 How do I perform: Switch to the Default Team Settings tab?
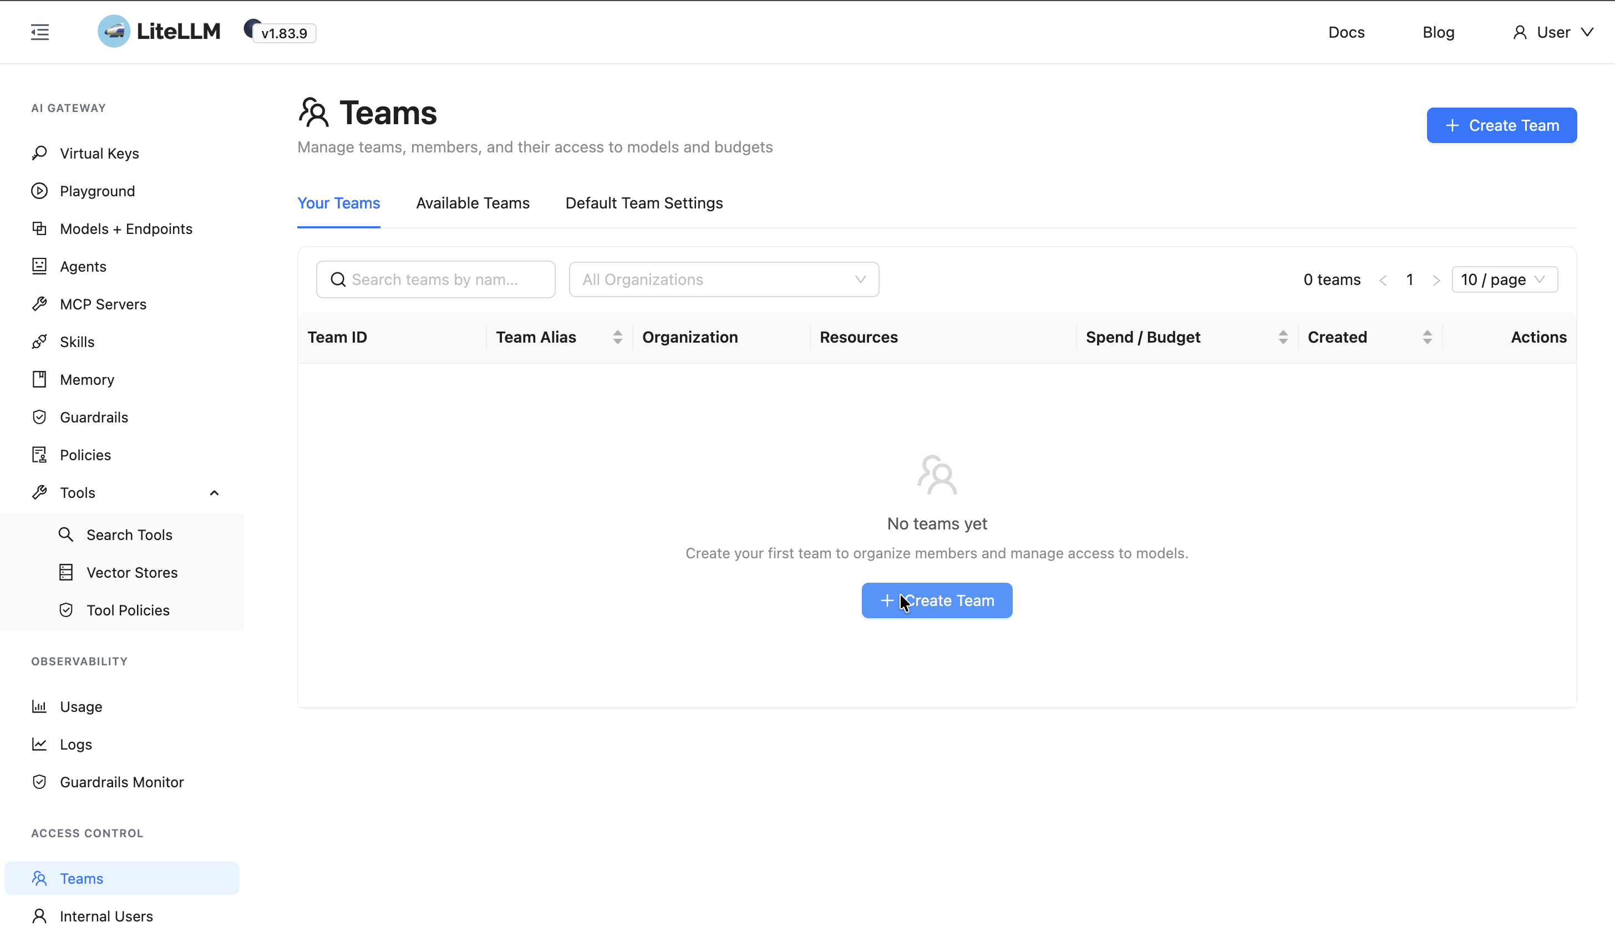(644, 203)
